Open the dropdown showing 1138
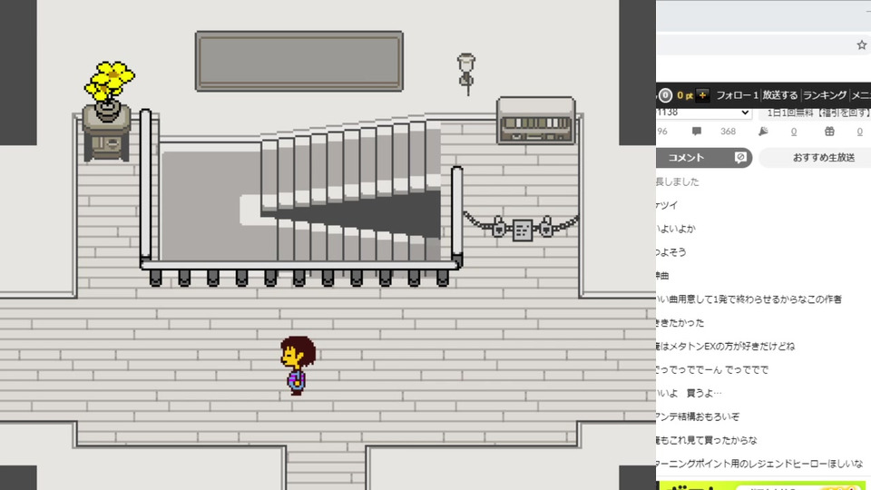 point(704,113)
